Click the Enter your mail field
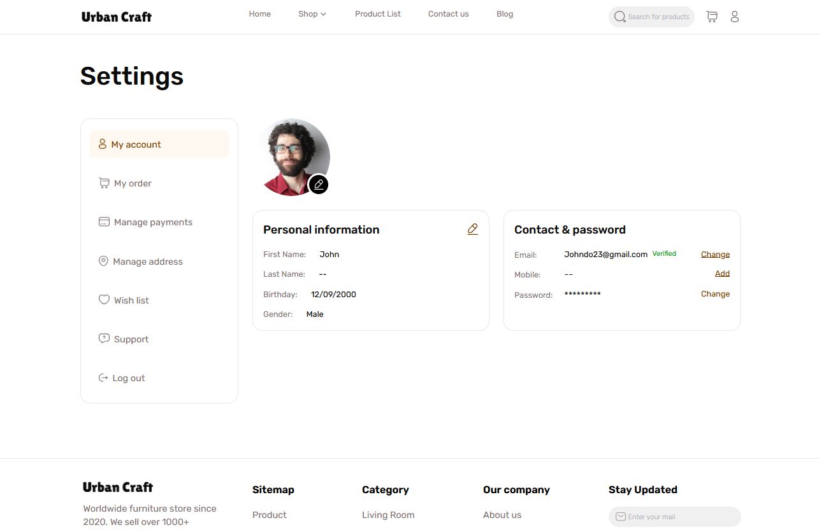Screen dimensions: 819x532 pyautogui.click(x=675, y=517)
